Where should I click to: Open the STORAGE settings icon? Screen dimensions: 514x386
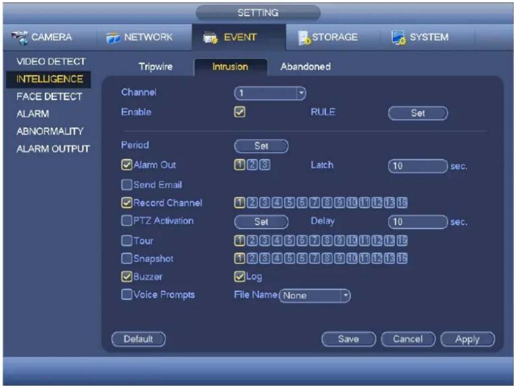coord(305,38)
